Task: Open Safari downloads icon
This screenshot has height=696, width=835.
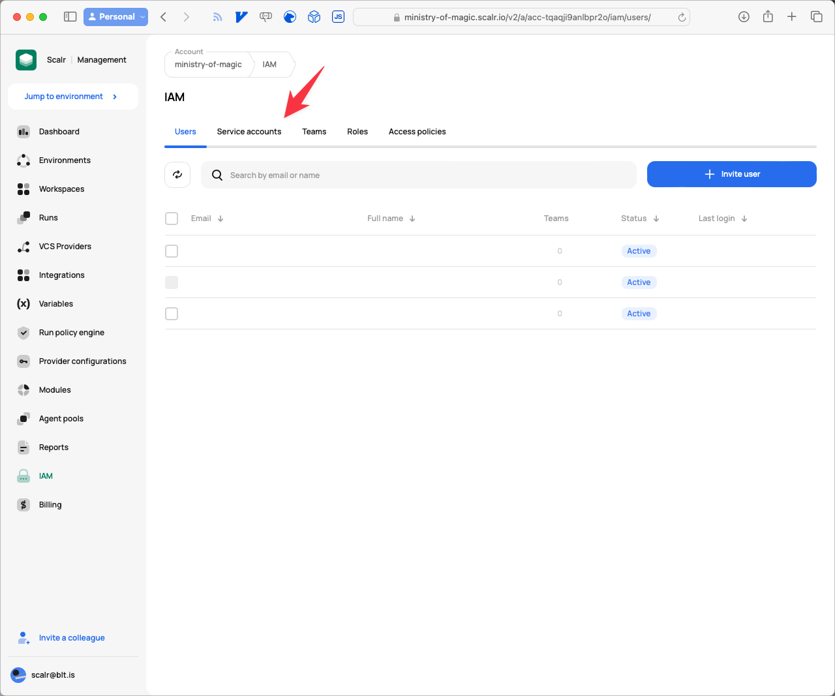Action: (x=744, y=17)
